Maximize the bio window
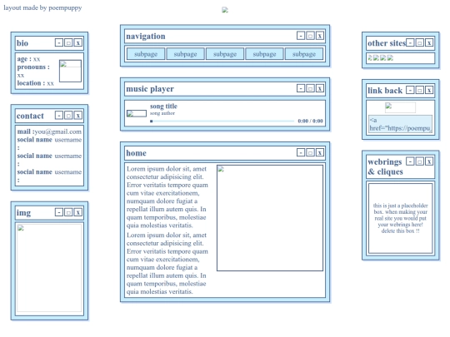Screen dimensions: 450x337 pyautogui.click(x=68, y=42)
